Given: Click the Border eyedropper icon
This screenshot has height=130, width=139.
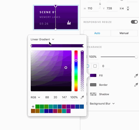Looking at the screenshot, I should tap(136, 85).
